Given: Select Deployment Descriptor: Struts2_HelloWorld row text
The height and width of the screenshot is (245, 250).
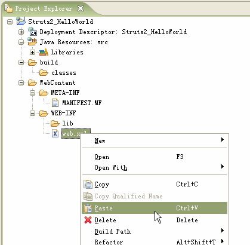Looking at the screenshot, I should 113,32.
